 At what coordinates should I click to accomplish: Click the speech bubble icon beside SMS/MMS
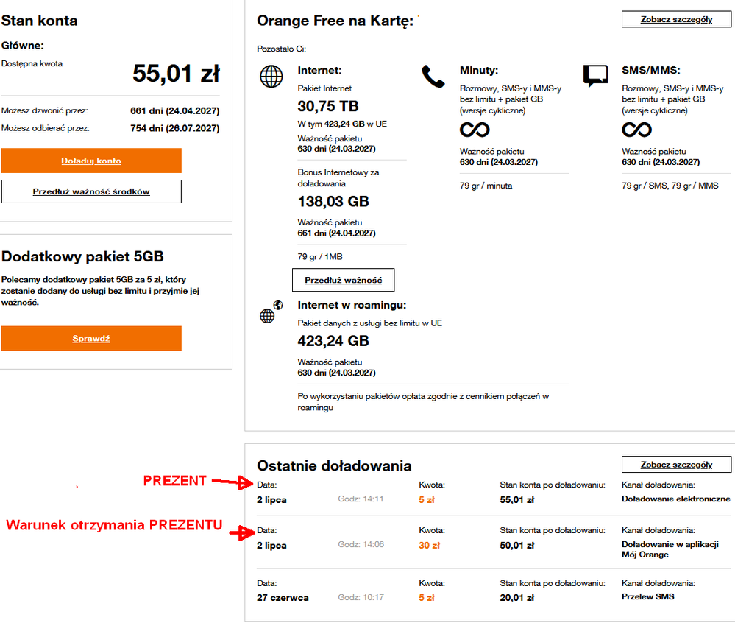tap(595, 75)
